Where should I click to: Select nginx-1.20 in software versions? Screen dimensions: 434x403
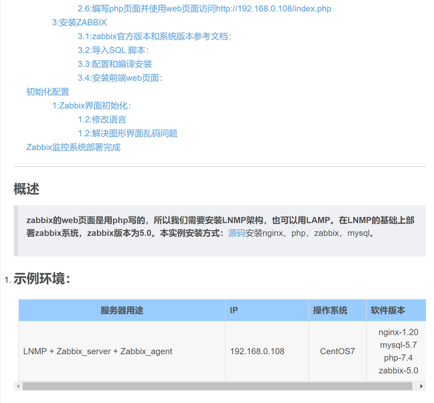pos(398,332)
